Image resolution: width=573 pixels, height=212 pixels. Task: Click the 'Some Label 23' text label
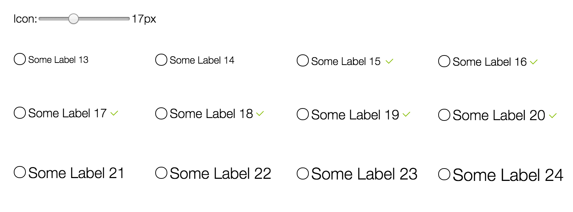pos(364,174)
